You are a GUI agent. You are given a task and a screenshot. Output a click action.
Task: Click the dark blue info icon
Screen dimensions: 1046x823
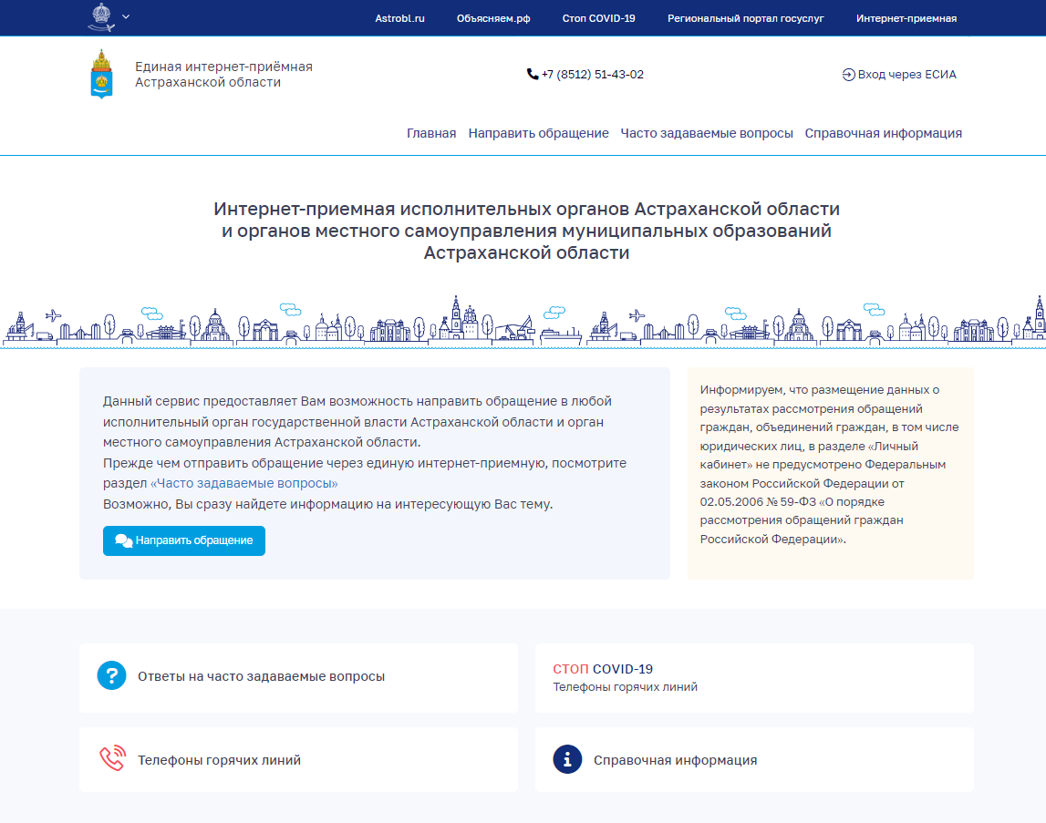click(x=567, y=759)
